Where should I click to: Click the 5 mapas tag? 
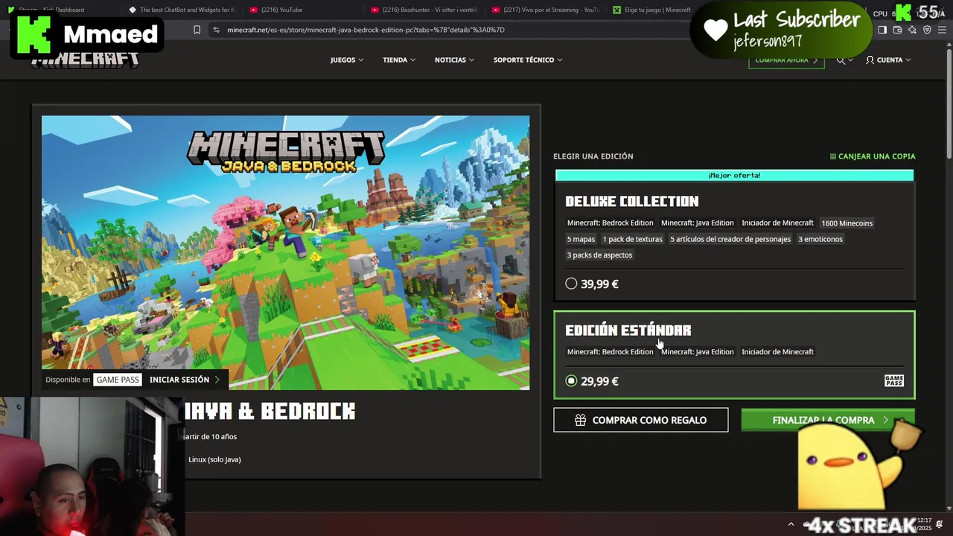click(x=581, y=239)
